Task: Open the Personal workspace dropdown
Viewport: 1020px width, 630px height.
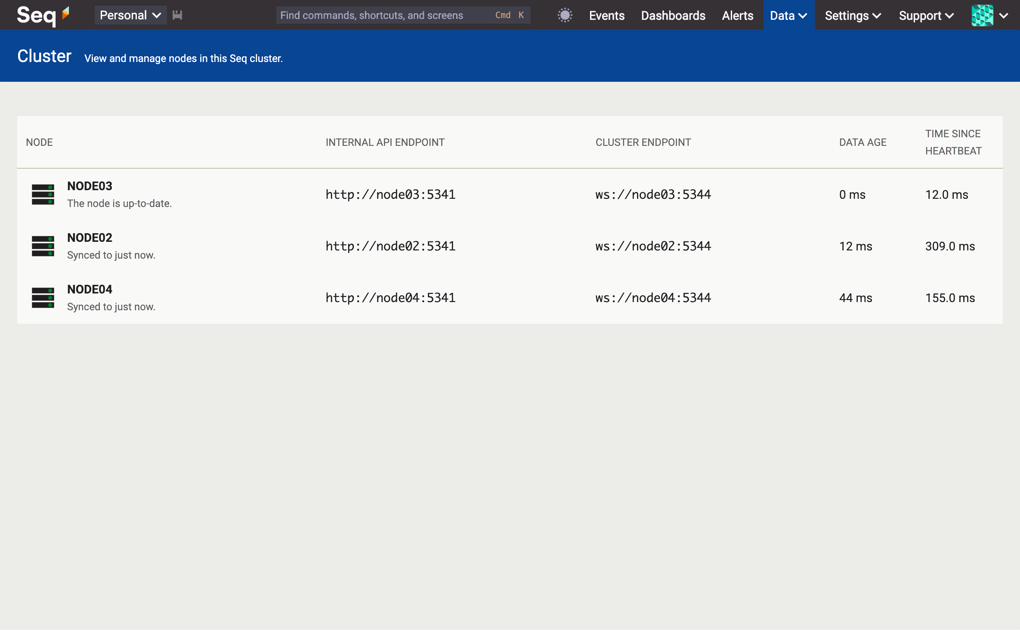Action: (130, 15)
